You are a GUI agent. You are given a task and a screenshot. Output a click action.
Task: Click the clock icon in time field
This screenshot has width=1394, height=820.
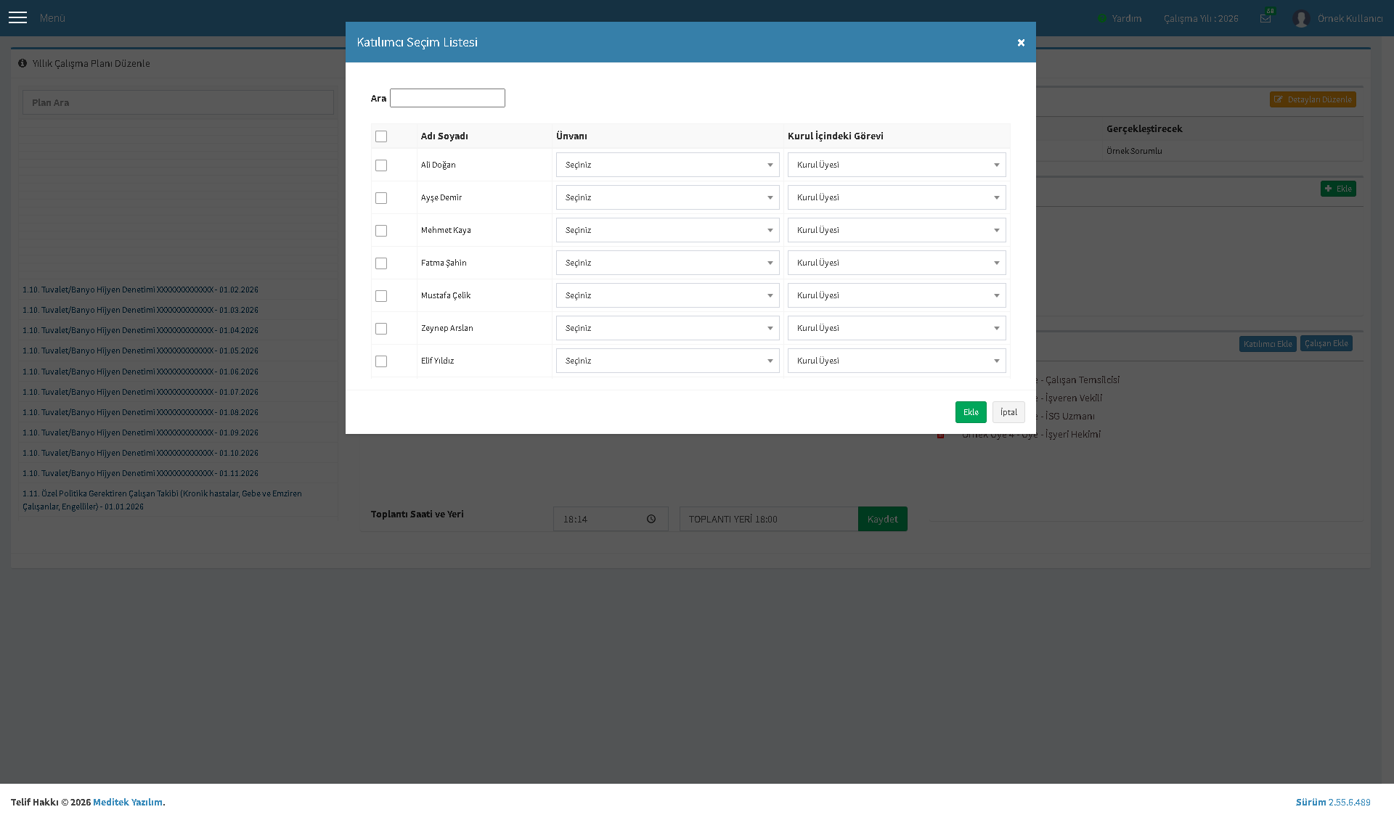point(651,519)
